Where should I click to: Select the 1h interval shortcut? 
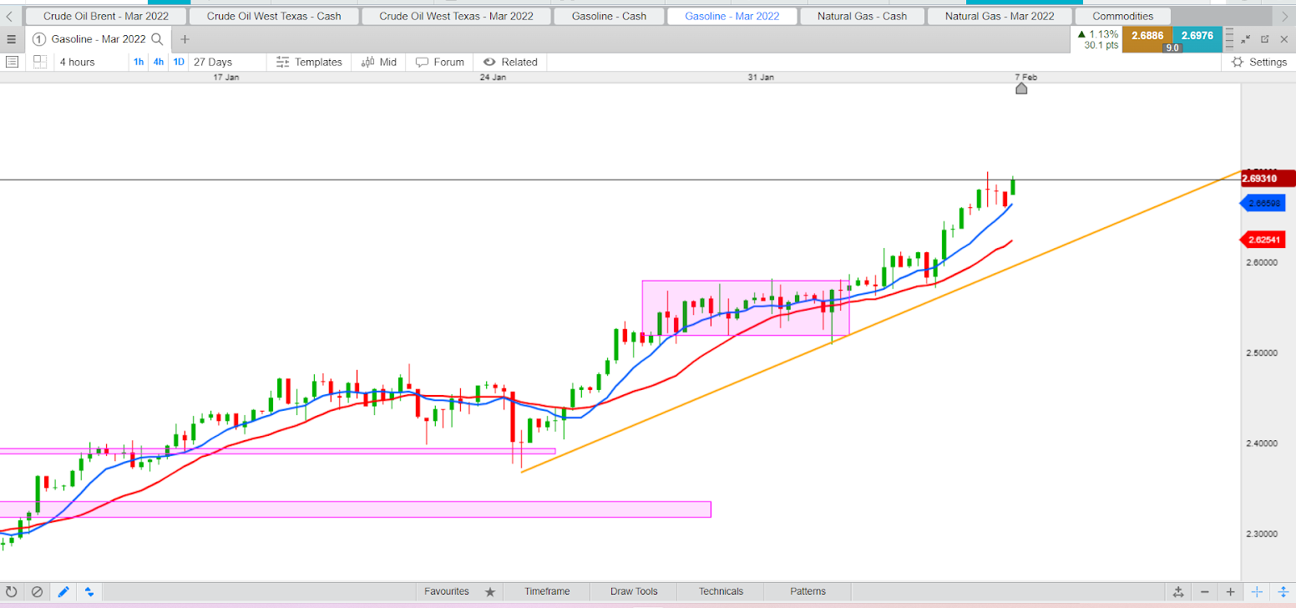139,62
